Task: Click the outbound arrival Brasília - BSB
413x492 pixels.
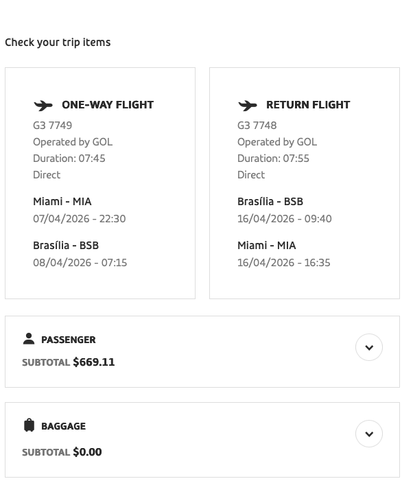Action: pos(66,246)
